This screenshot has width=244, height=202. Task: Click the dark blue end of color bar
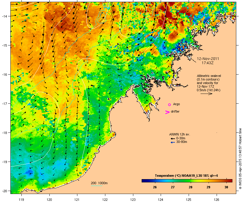(143, 181)
